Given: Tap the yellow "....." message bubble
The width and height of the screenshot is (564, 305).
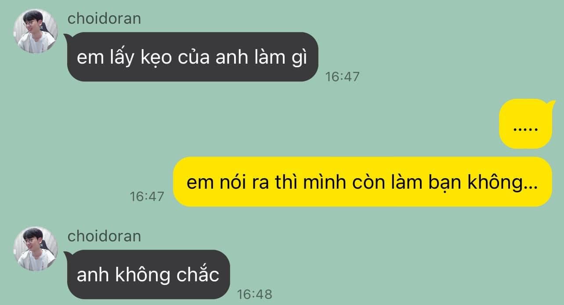Looking at the screenshot, I should [x=525, y=124].
